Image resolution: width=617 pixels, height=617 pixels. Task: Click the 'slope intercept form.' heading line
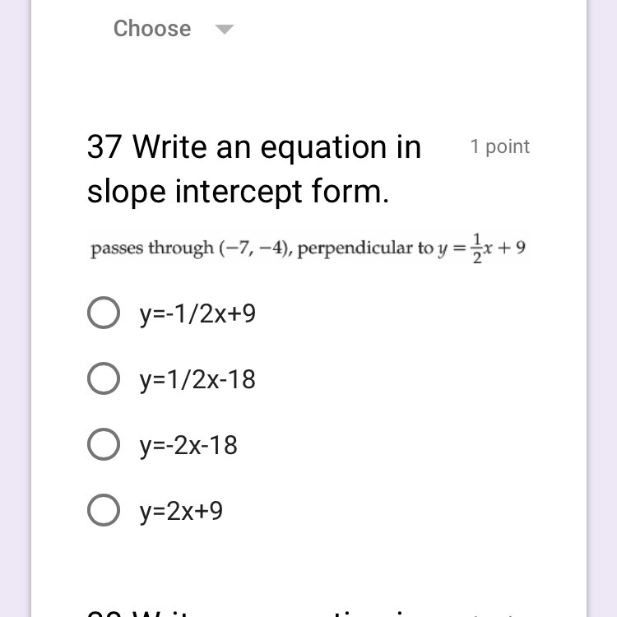pyautogui.click(x=238, y=193)
